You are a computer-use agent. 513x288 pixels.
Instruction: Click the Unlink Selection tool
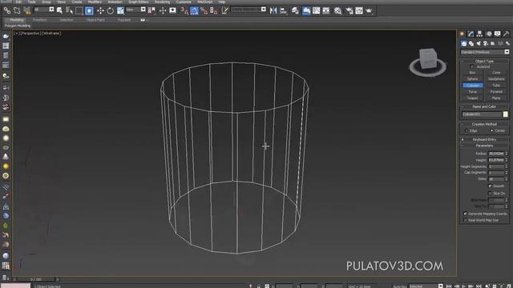[x=17, y=10]
